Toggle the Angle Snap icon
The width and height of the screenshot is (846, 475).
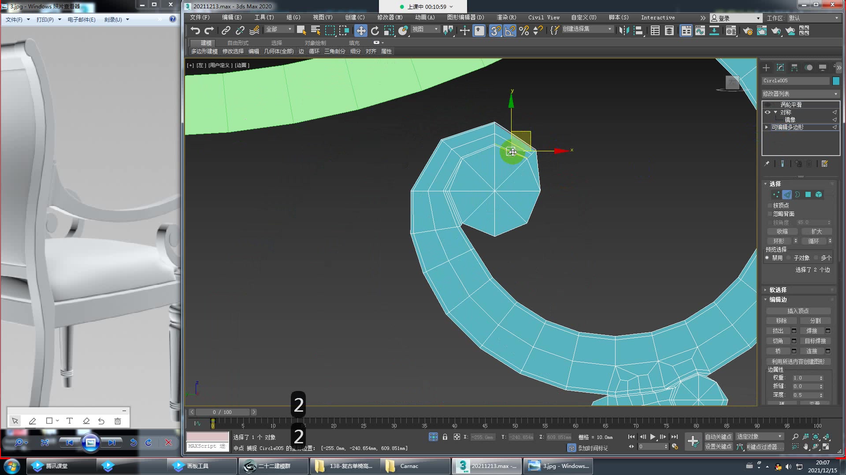510,30
